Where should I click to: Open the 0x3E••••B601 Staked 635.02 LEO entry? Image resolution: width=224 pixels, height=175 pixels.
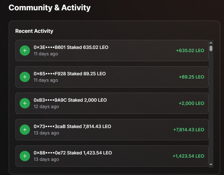[71, 48]
